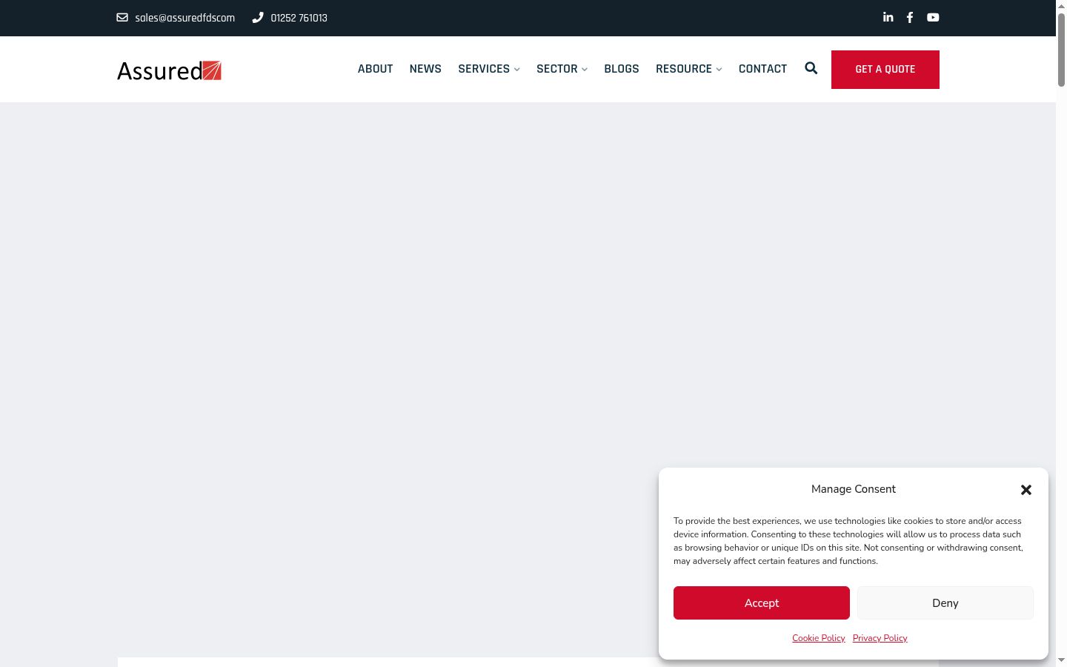Accept the cookie consent
Screen dimensions: 1067x667
pos(762,603)
